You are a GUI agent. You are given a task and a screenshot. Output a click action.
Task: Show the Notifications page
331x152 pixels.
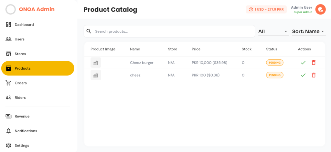click(37, 131)
